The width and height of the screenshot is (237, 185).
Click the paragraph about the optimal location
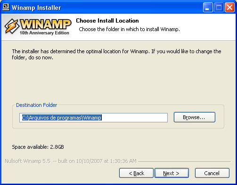tap(116, 54)
